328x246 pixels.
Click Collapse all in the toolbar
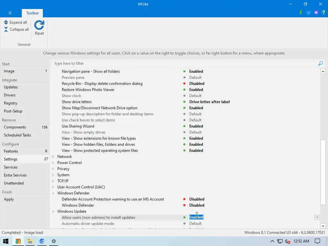pos(16,29)
